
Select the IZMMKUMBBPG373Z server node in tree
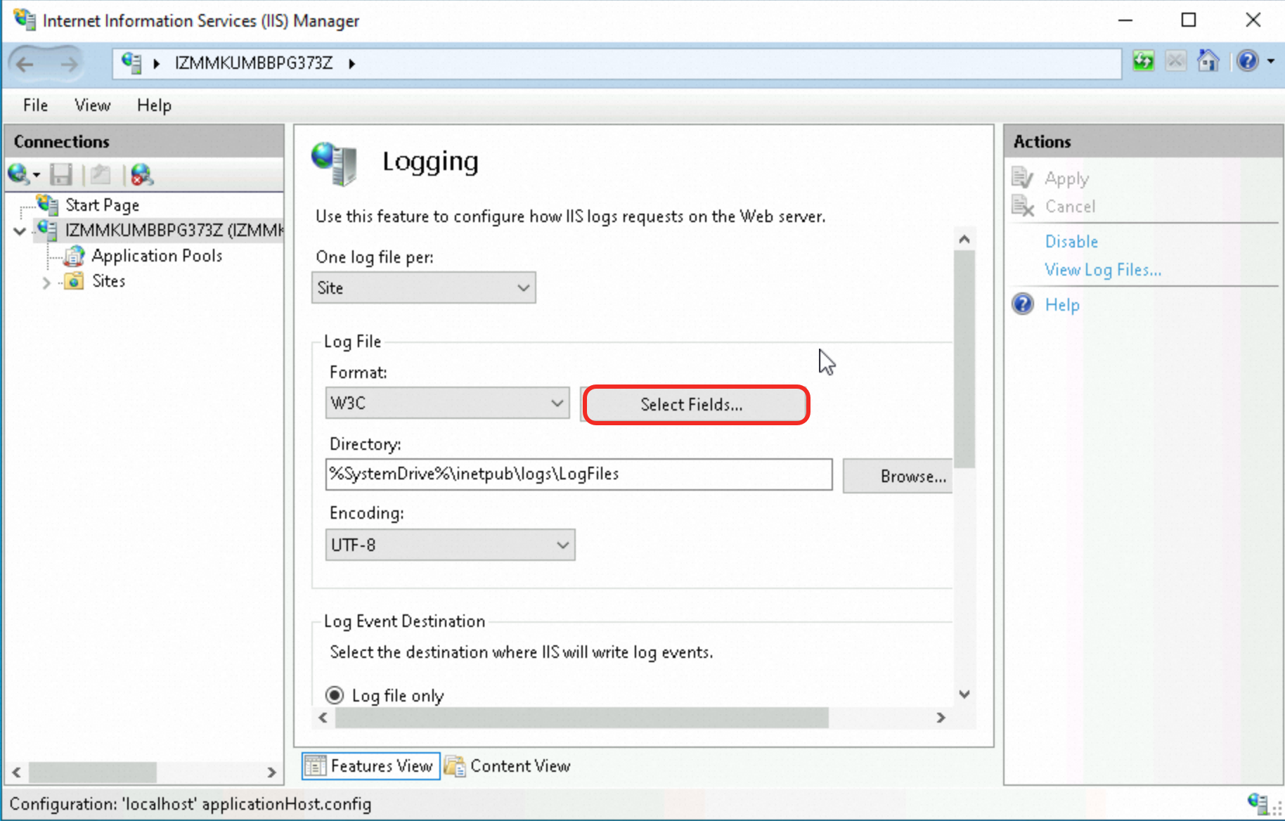(x=175, y=230)
